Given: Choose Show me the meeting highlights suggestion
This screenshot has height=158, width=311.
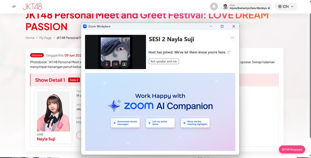Looking at the screenshot, I should (195, 123).
